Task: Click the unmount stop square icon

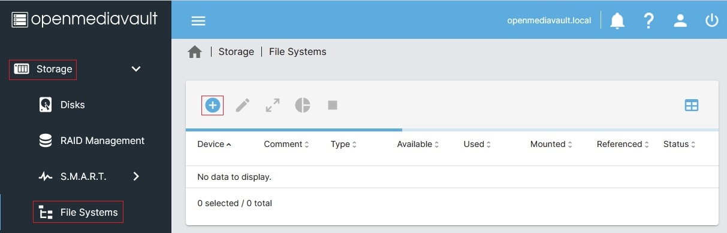Action: click(333, 105)
